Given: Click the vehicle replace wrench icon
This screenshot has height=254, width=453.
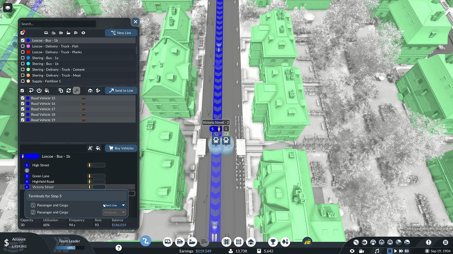Looking at the screenshot, I should pos(76,91).
